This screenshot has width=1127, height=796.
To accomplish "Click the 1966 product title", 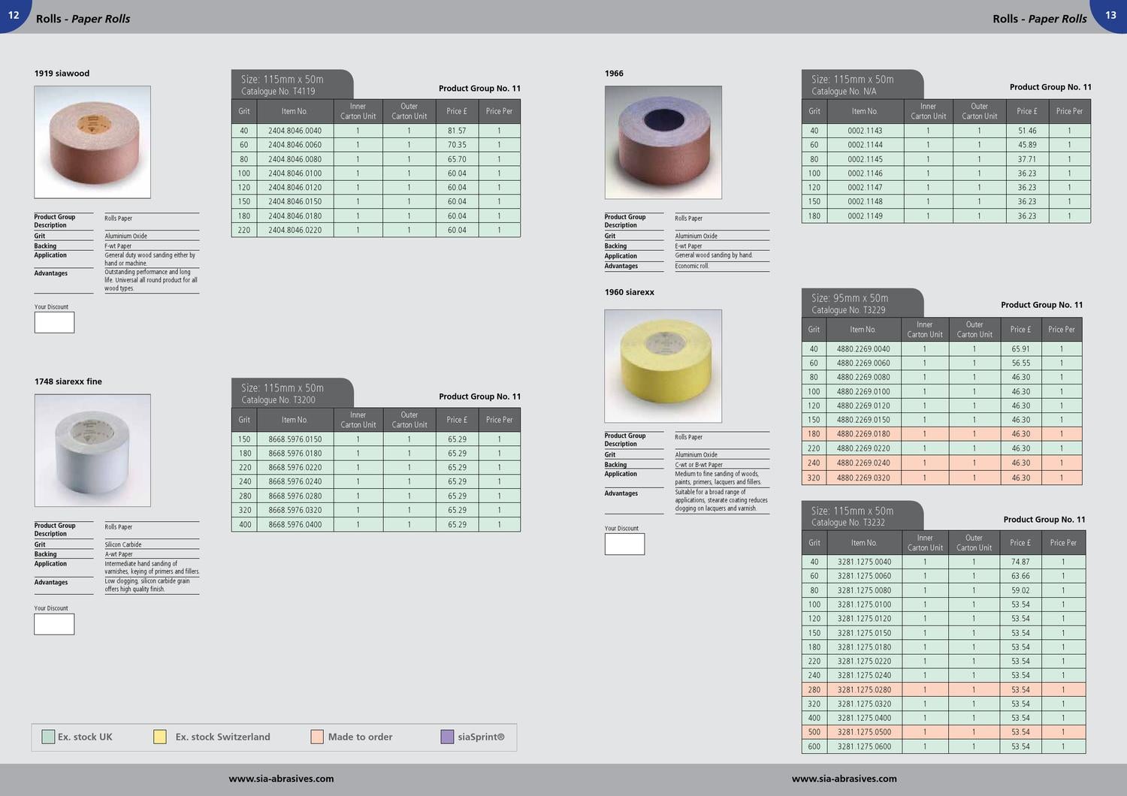I will (x=614, y=74).
